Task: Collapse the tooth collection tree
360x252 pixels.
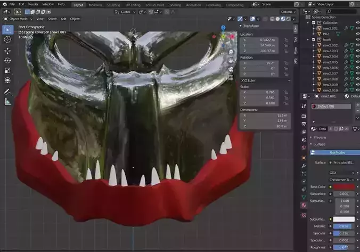Action: click(308, 39)
